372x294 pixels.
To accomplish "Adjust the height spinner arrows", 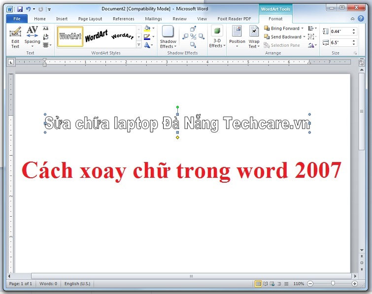I will [354, 32].
